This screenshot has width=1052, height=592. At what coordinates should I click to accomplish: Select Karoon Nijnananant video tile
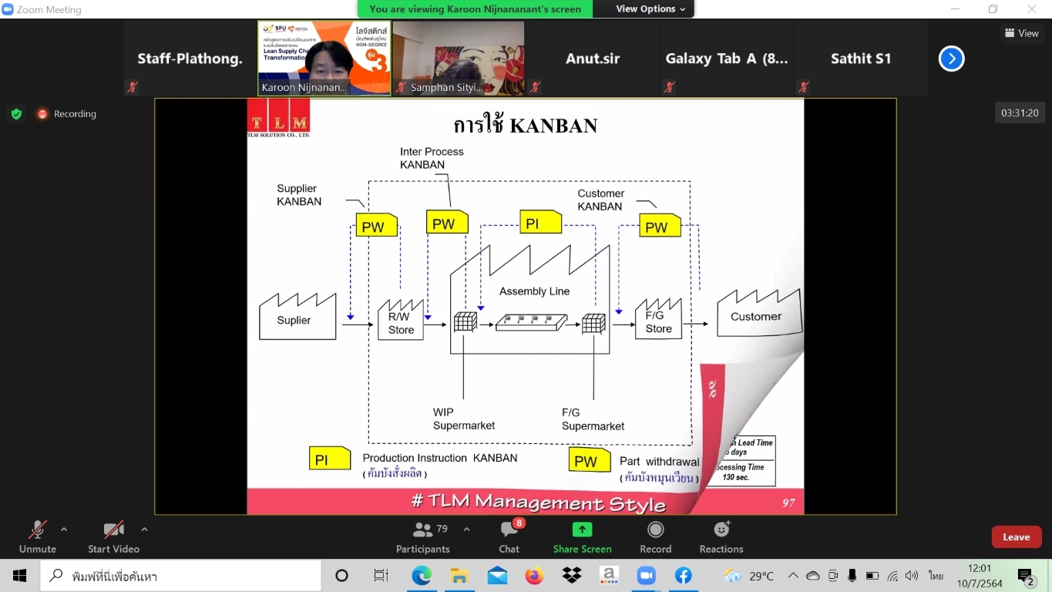(x=324, y=59)
